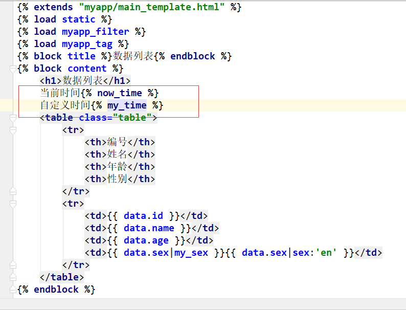Click 'content' in block content line
The image size is (406, 310).
tap(87, 69)
